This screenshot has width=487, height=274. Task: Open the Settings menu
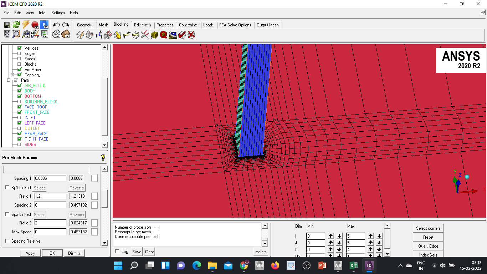click(58, 13)
